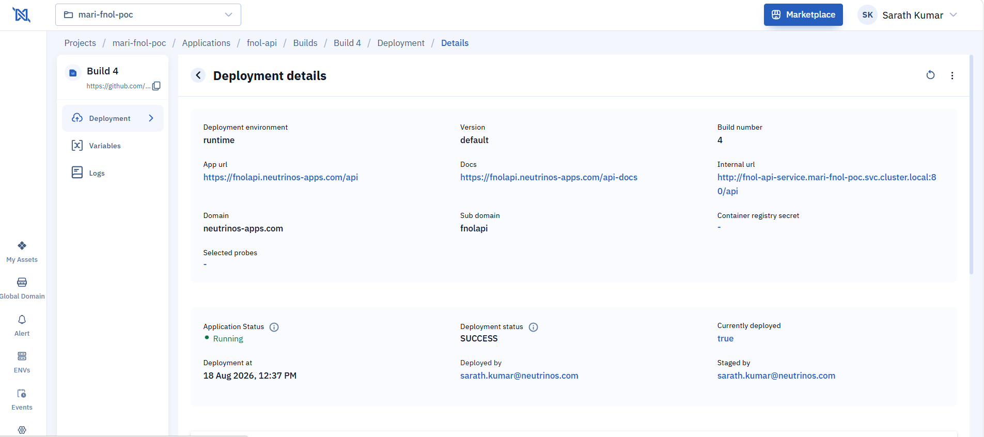
Task: Show Deployment status info tooltip
Action: click(534, 327)
